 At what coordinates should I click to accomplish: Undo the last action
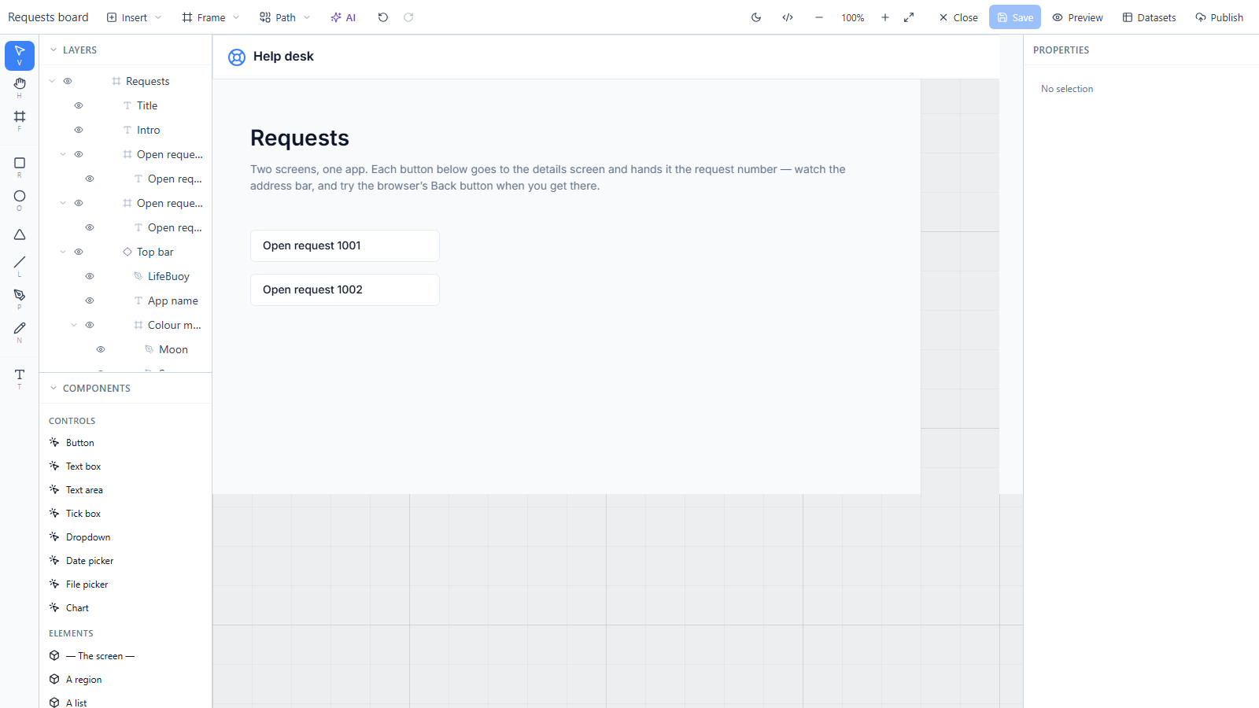point(383,17)
